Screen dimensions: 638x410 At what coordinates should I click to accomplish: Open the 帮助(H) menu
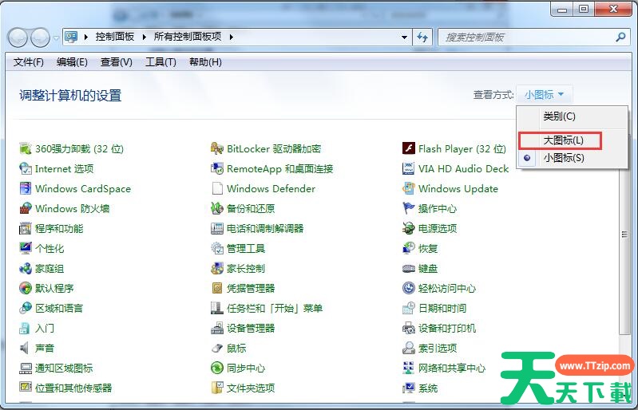tap(205, 62)
